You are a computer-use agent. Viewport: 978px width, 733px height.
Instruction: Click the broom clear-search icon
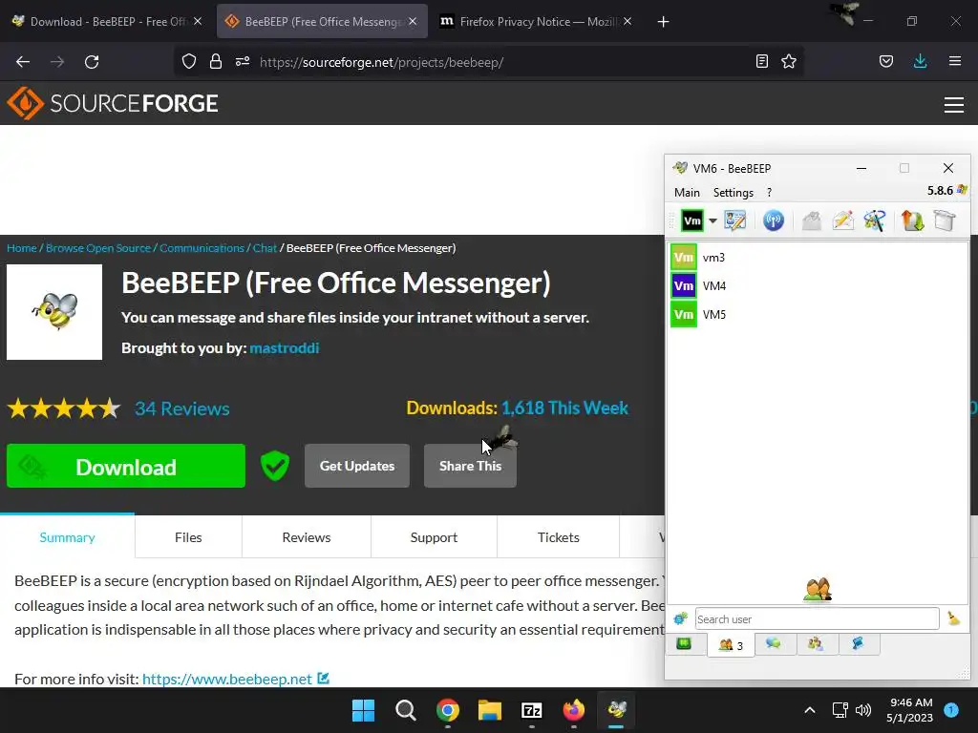[953, 618]
